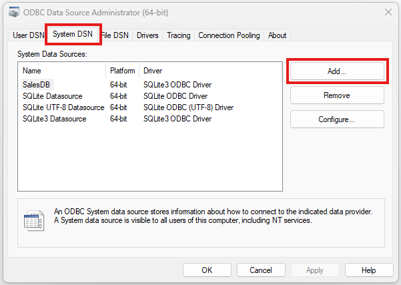Screen dimensions: 401x285
Task: Switch to the Connection Pooling tab
Action: tap(229, 35)
